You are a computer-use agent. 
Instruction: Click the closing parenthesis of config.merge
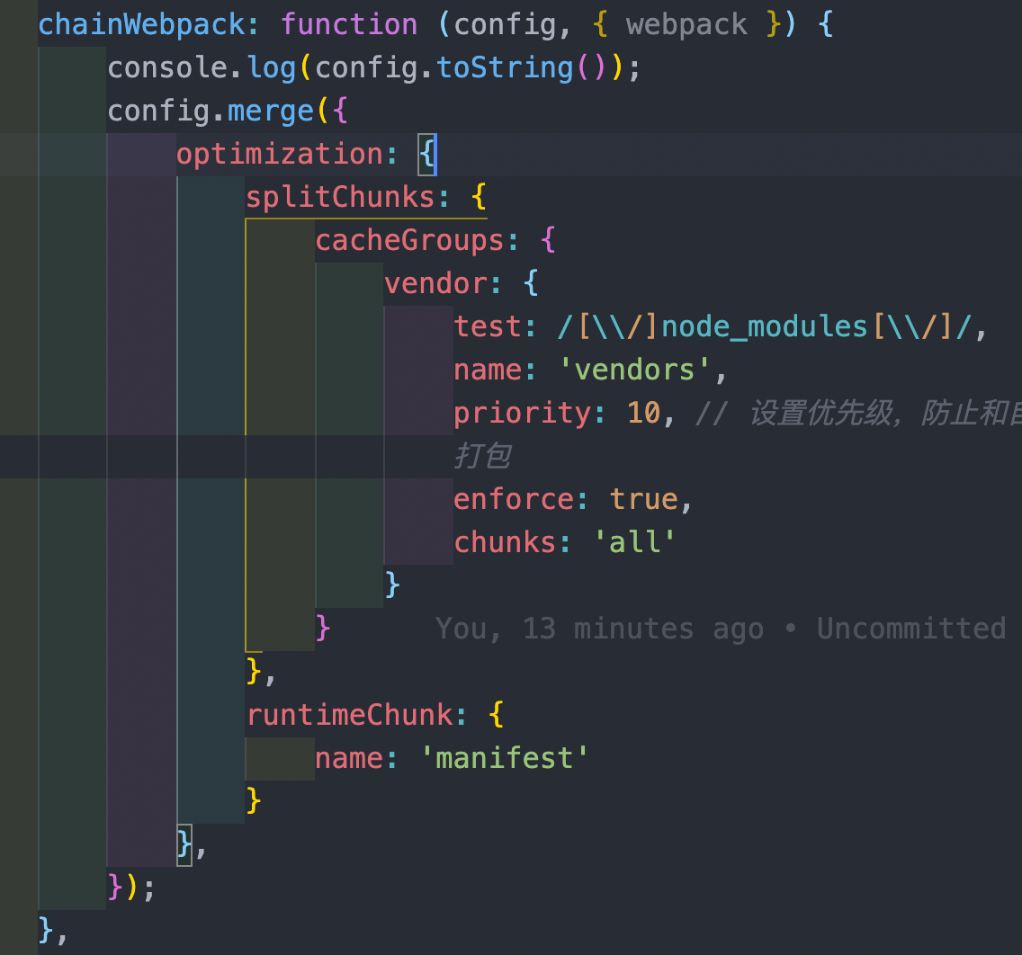click(130, 887)
